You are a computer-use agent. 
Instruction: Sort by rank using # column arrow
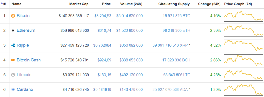(3, 4)
